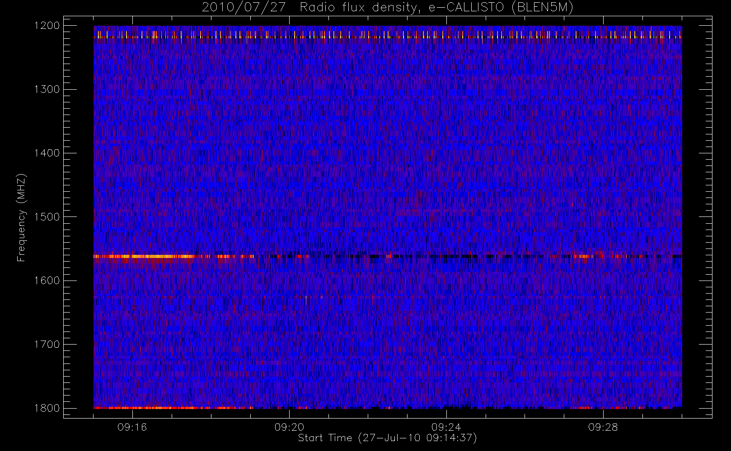
Task: Click the plot title '2010/07/27 Radio flux density'
Action: coord(387,8)
